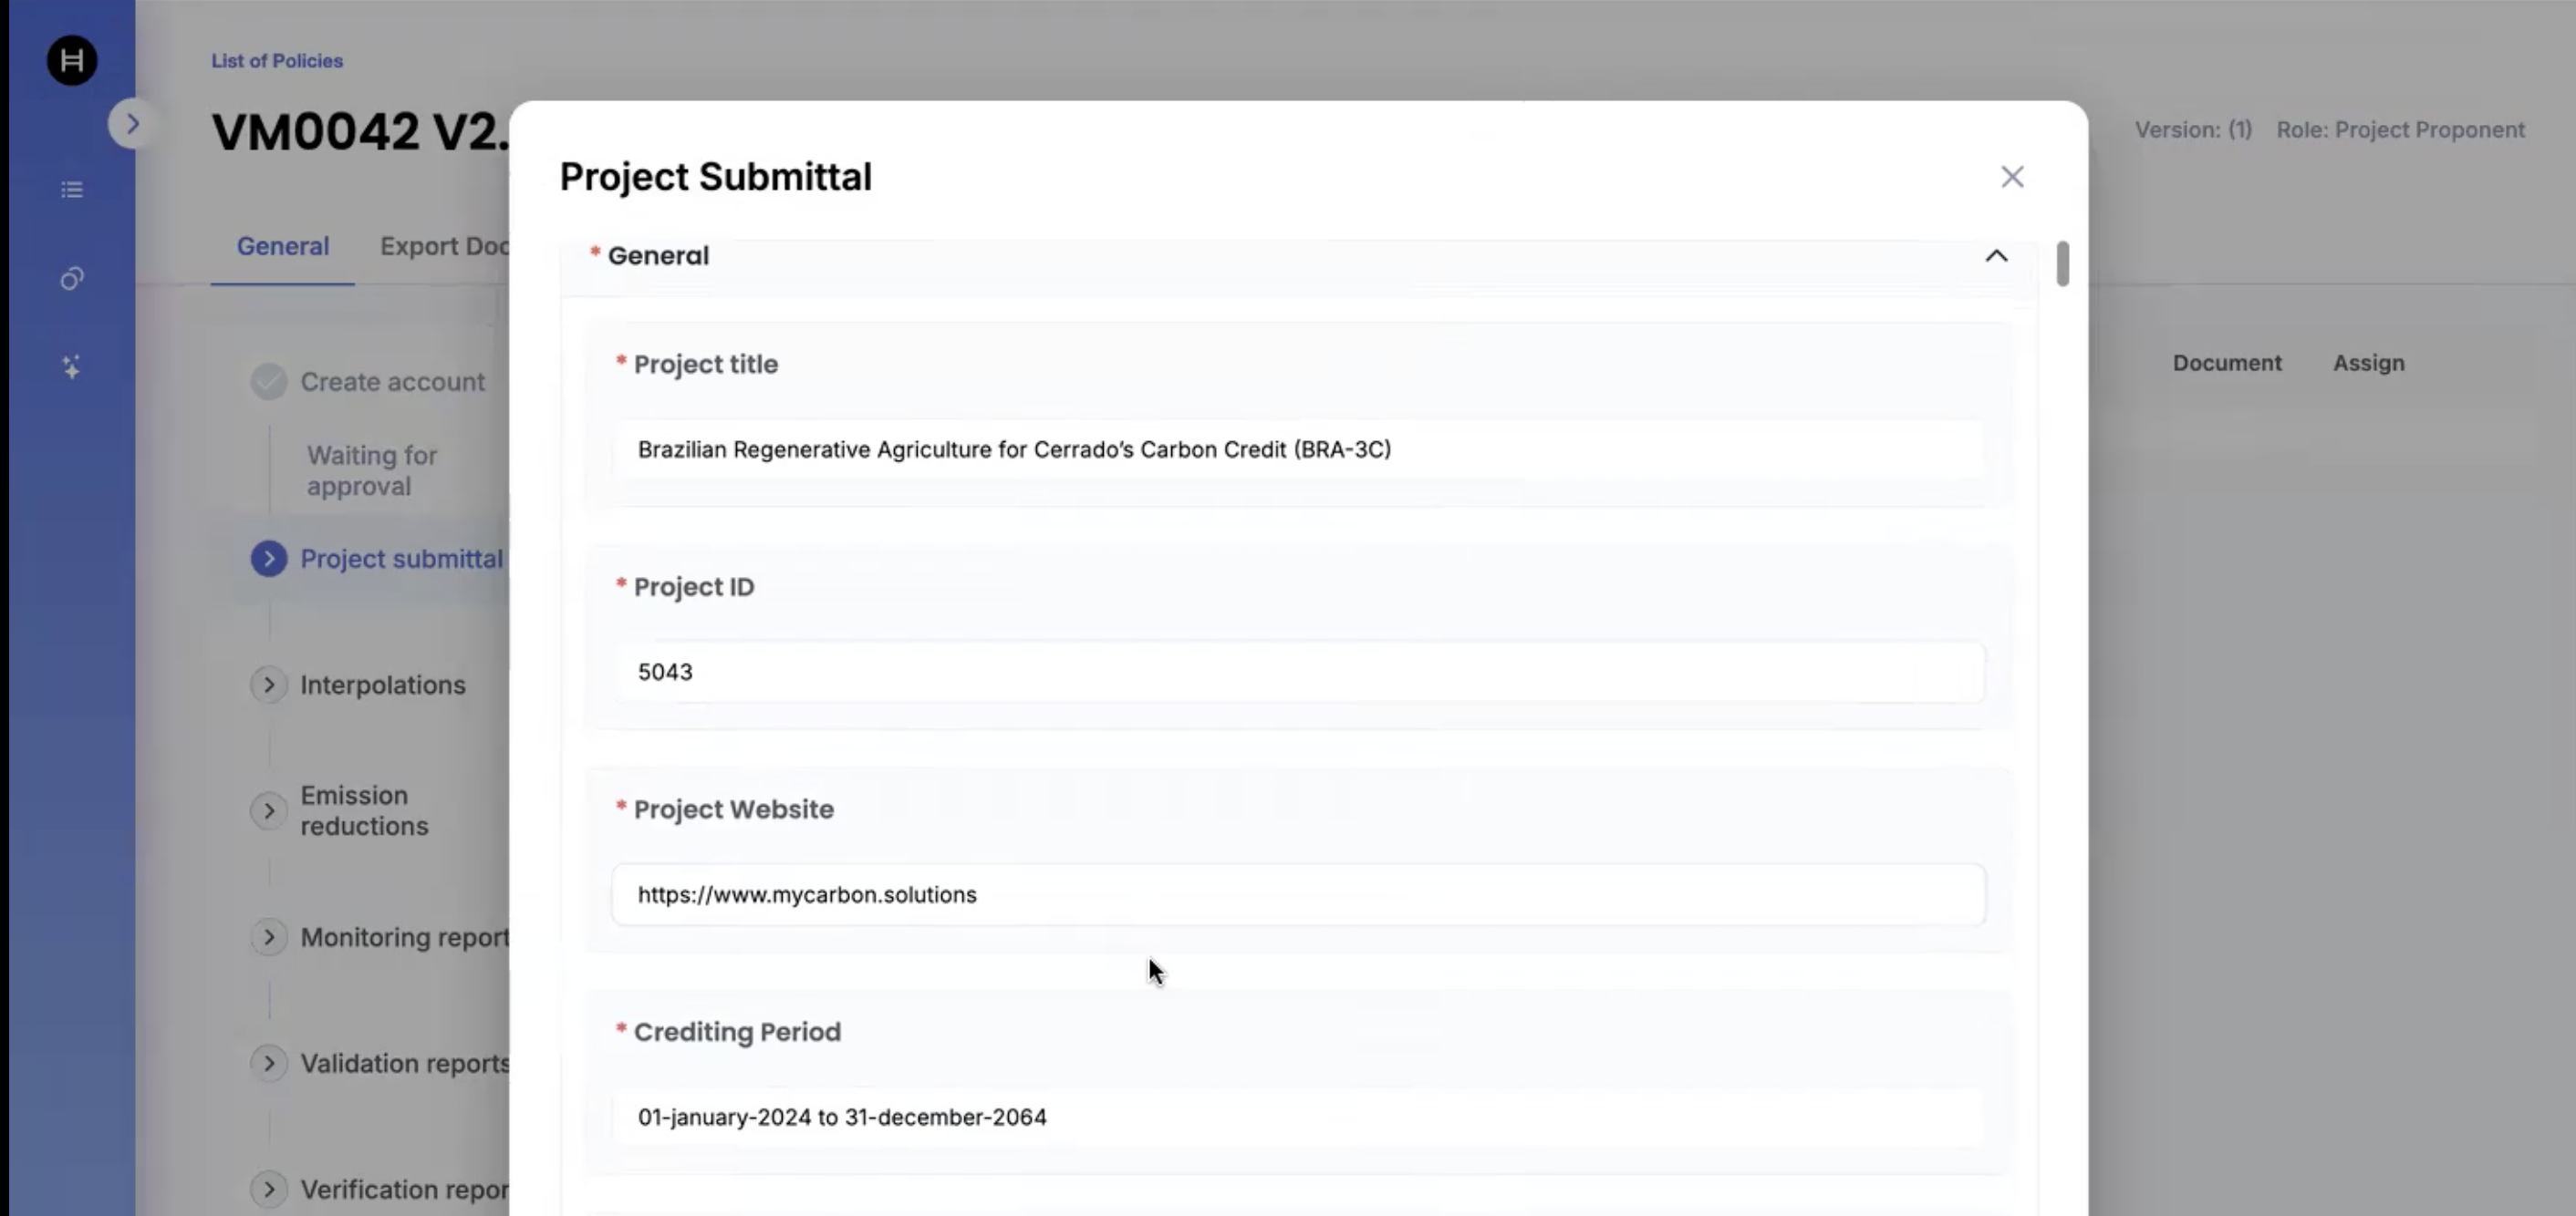Click the Project Website URL field
2576x1216 pixels.
pos(1298,894)
